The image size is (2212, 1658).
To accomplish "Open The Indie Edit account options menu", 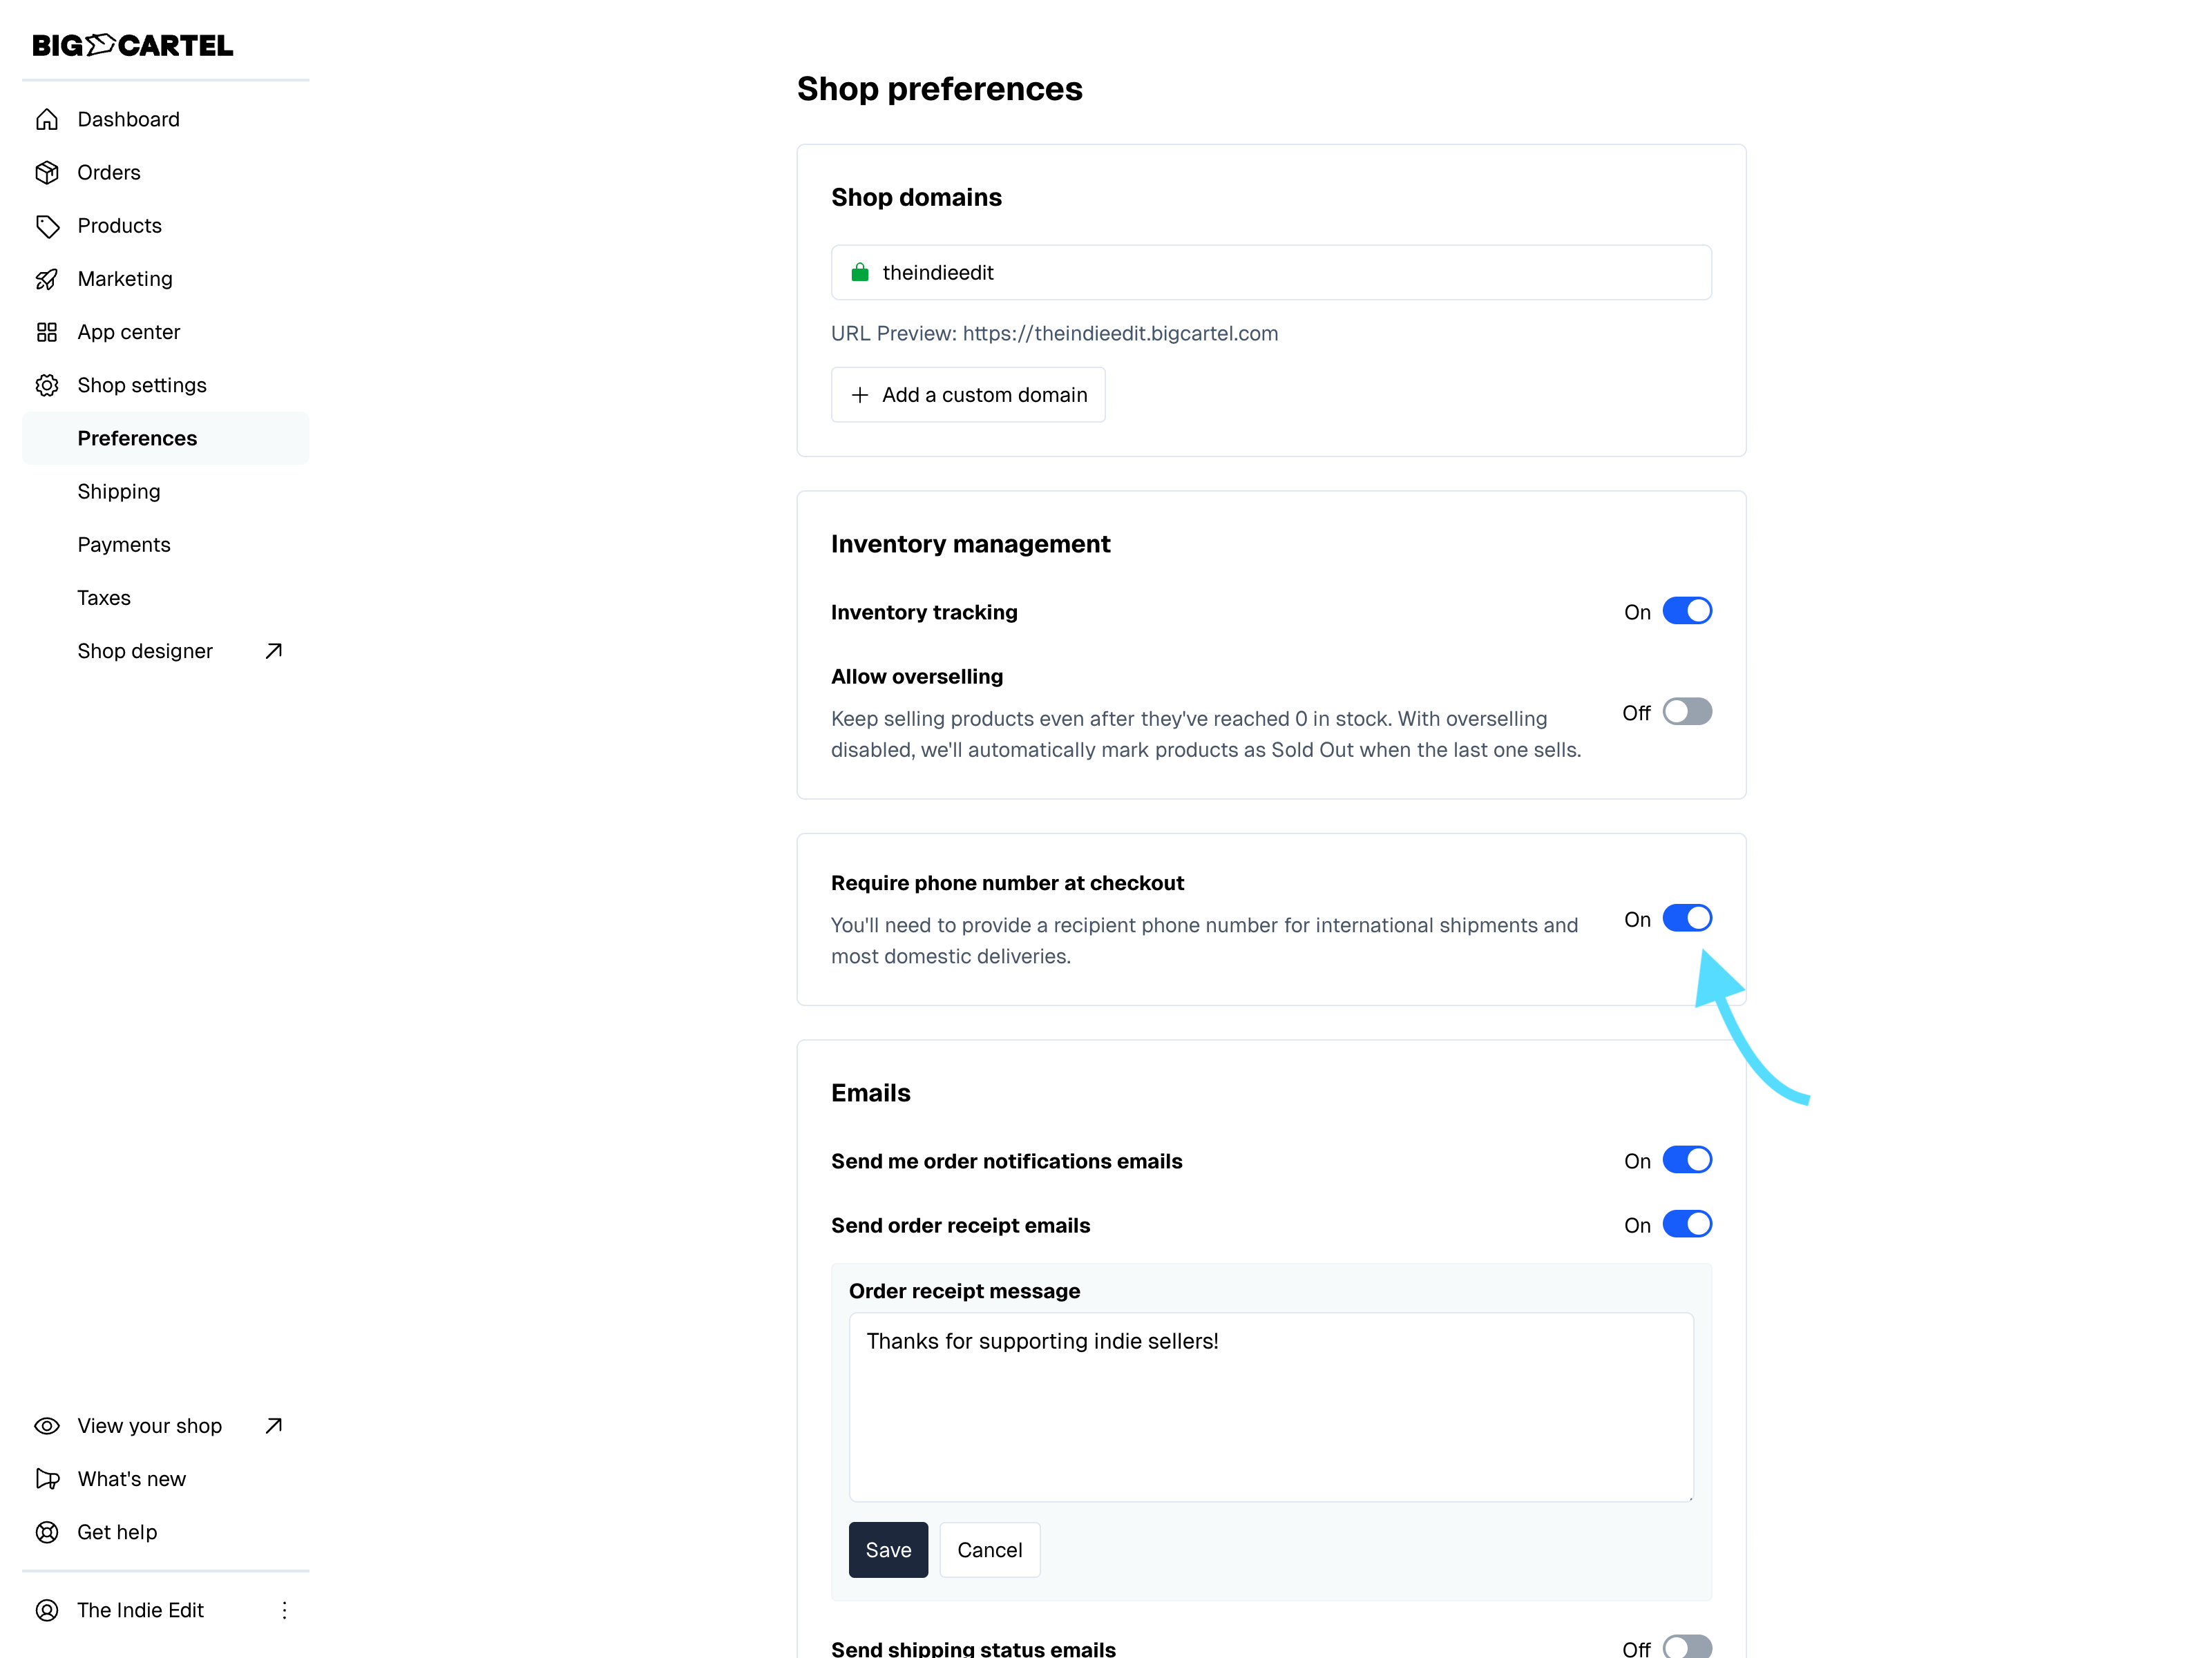I will tap(285, 1610).
